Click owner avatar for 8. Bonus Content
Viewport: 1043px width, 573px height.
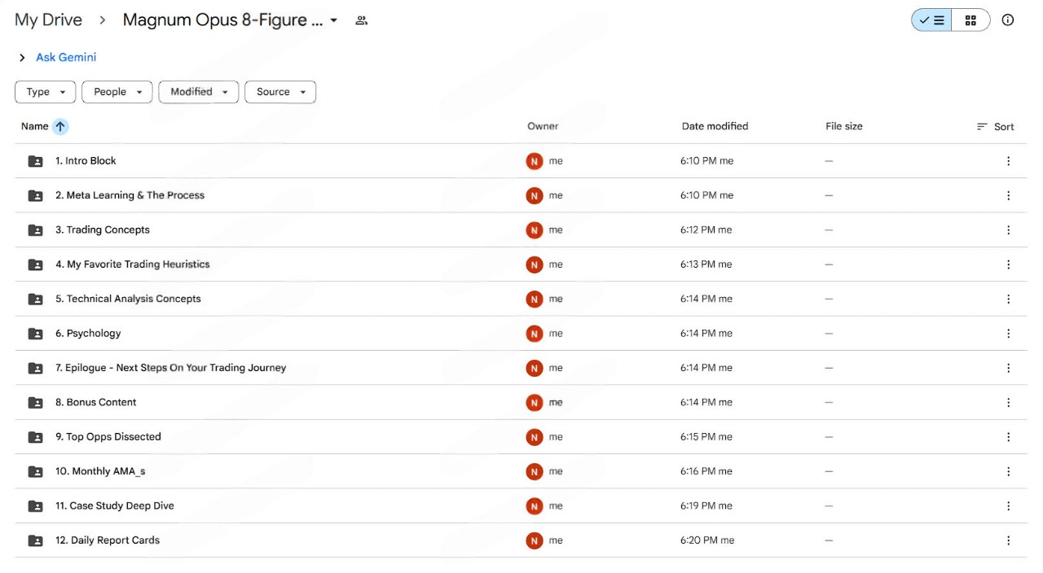point(535,403)
